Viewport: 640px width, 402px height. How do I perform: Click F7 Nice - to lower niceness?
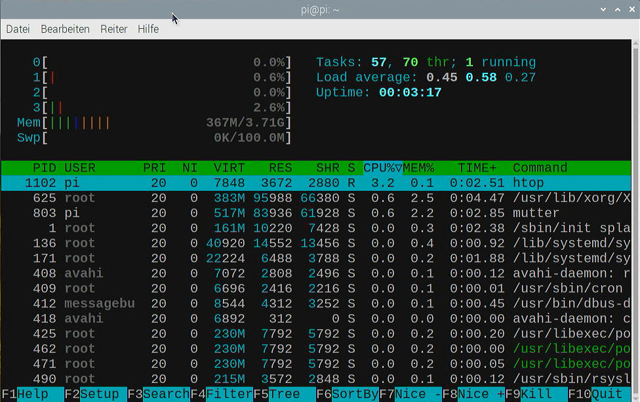(x=410, y=394)
